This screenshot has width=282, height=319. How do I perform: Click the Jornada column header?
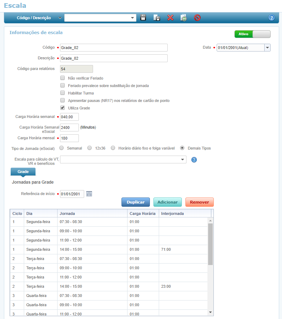92,213
